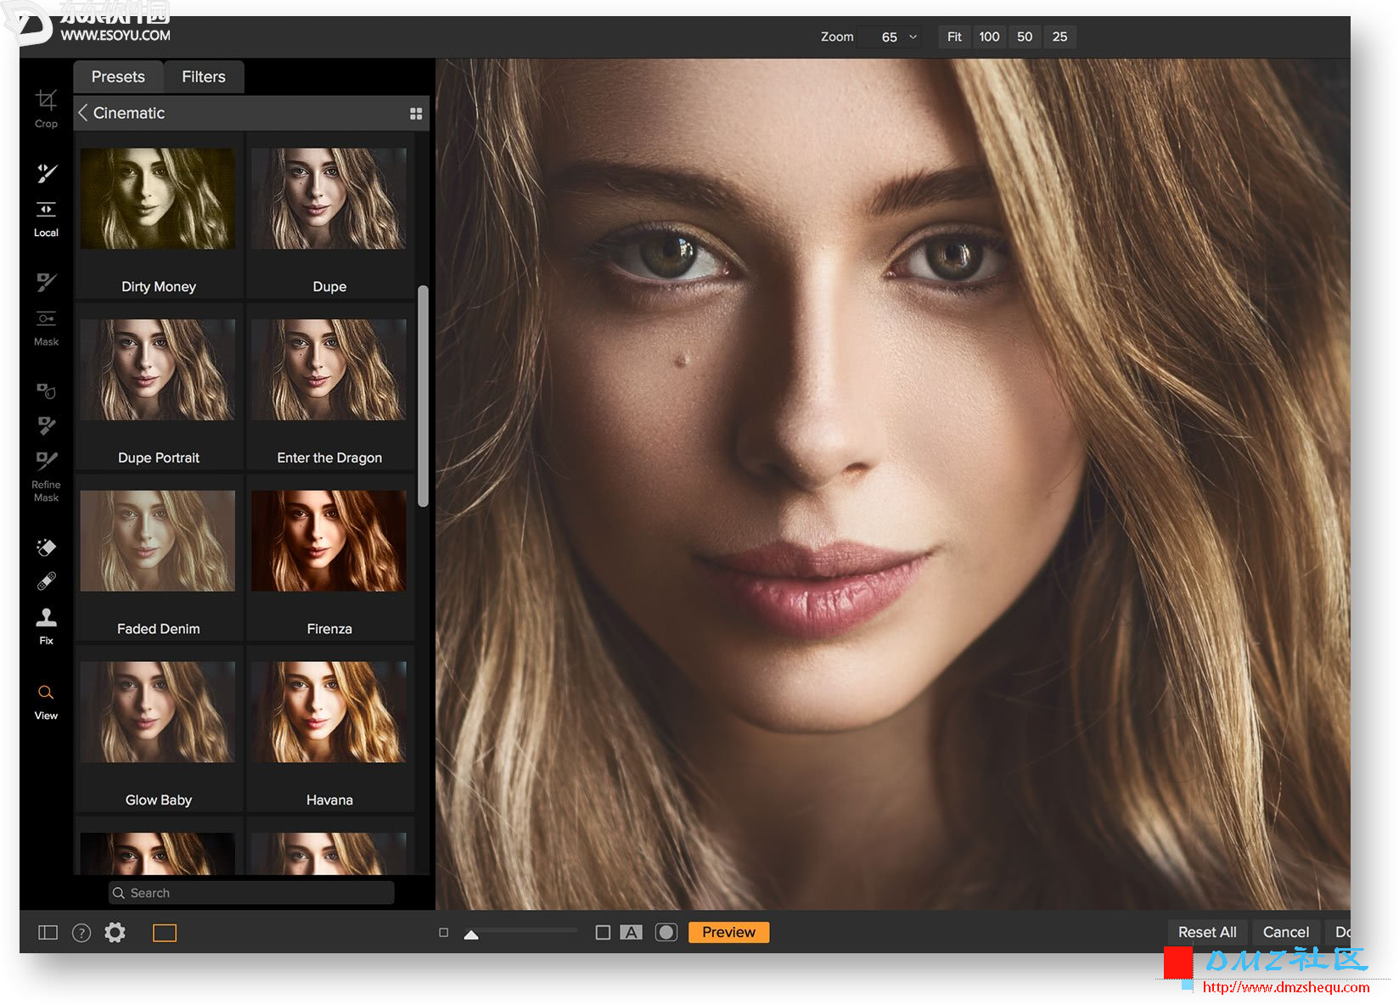The width and height of the screenshot is (1399, 1005).
Task: Click the presets Search field
Action: tap(251, 893)
